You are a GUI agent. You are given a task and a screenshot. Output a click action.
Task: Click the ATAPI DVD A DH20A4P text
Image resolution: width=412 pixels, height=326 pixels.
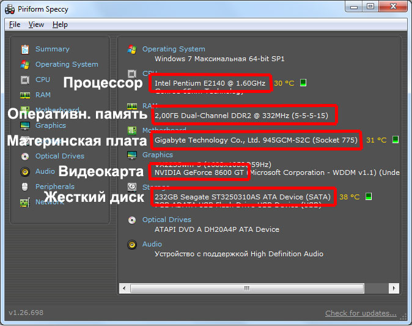(217, 229)
